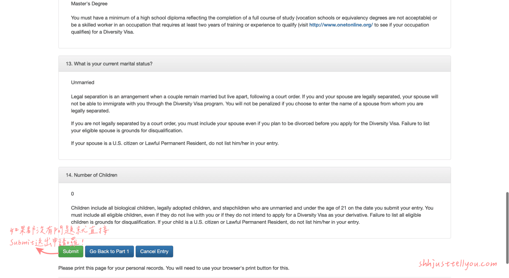Select the Number of Children question 14 heading
Image resolution: width=509 pixels, height=278 pixels.
click(x=92, y=175)
